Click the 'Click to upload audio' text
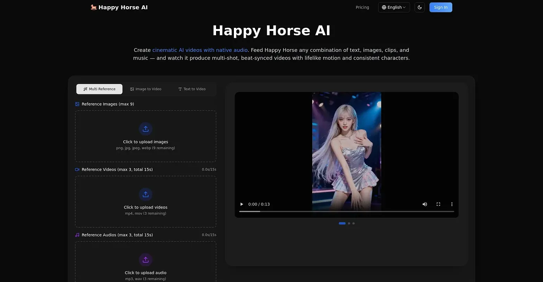This screenshot has height=282, width=543. tap(145, 273)
